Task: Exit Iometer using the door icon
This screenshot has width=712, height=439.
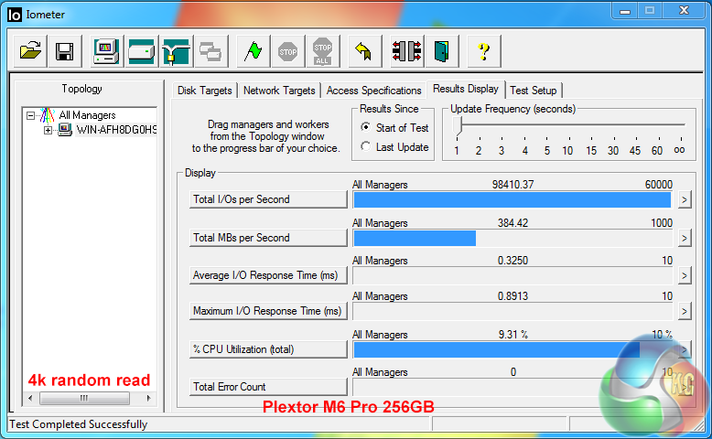Action: tap(441, 51)
